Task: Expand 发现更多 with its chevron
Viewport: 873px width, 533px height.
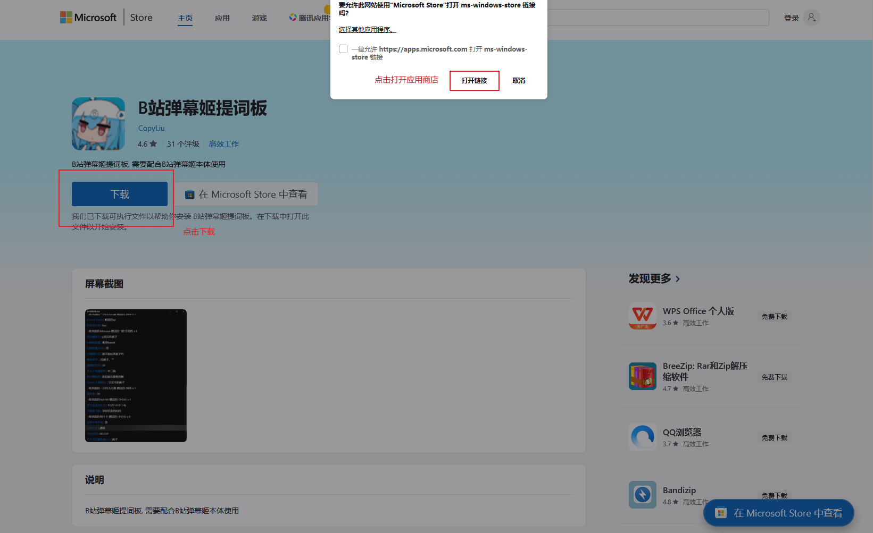Action: pos(678,278)
